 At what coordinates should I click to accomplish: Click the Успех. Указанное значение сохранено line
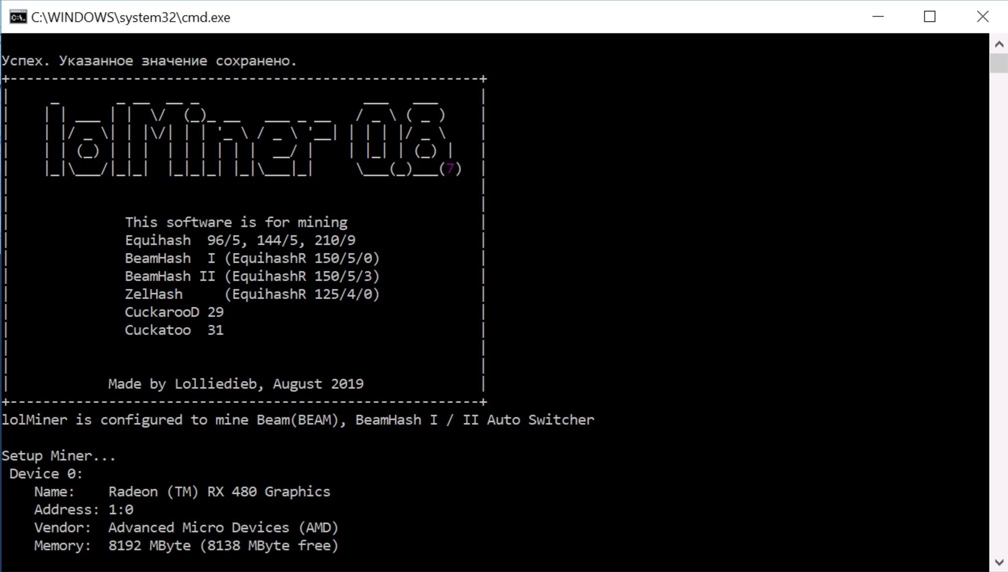click(149, 61)
